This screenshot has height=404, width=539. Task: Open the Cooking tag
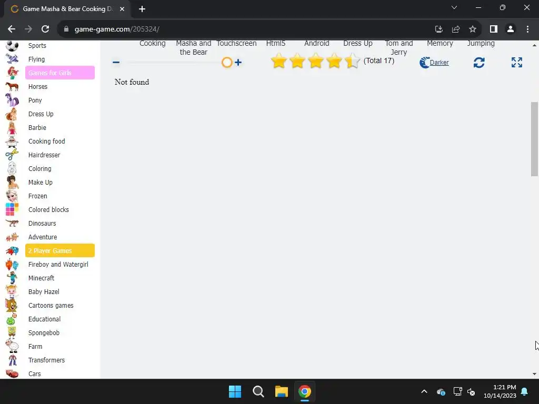click(x=153, y=43)
